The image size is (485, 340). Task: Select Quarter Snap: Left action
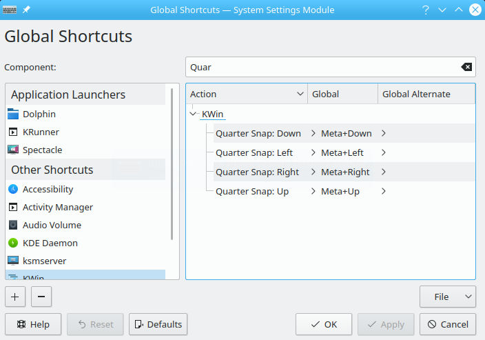point(254,152)
